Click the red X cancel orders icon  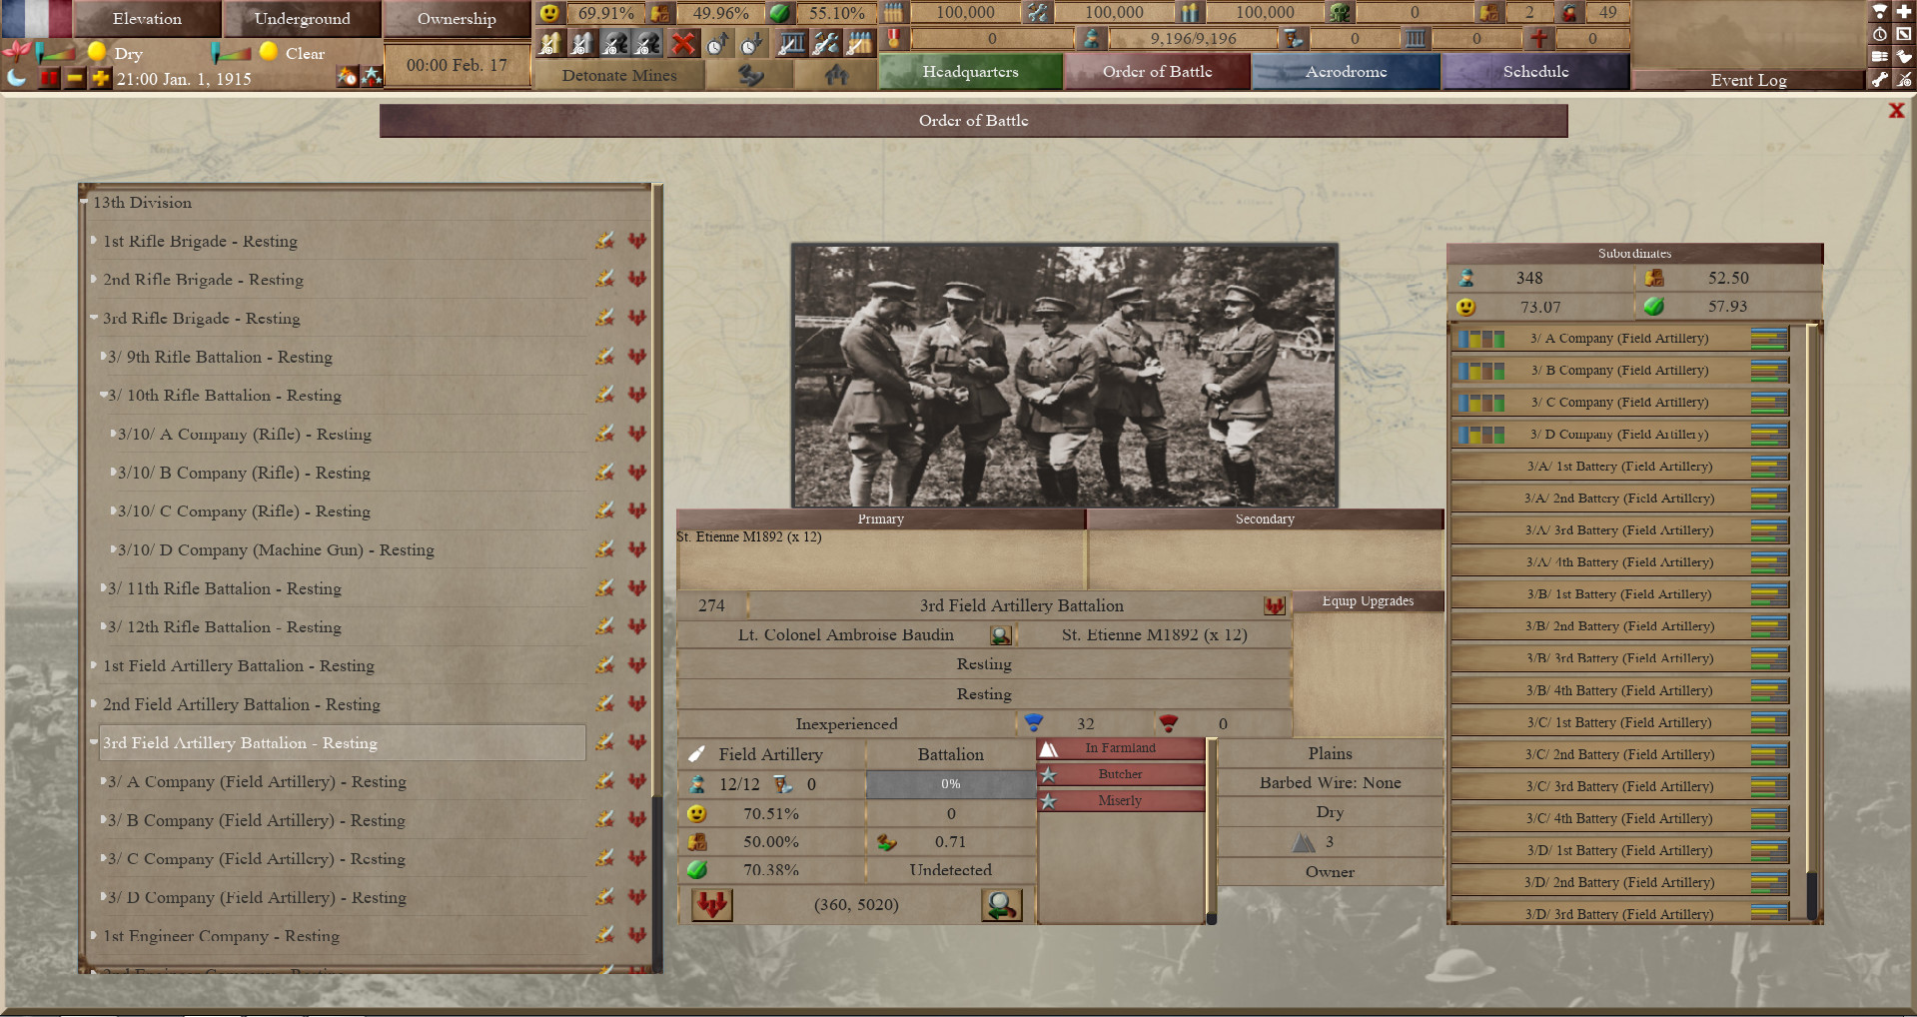[683, 43]
